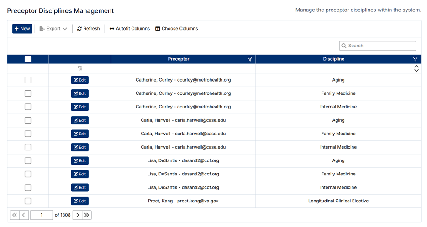Click the Discipline column filter icon
The width and height of the screenshot is (427, 227).
click(415, 59)
